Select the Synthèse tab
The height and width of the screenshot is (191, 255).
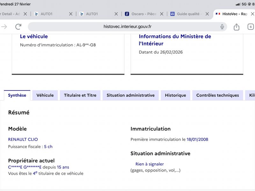[17, 95]
